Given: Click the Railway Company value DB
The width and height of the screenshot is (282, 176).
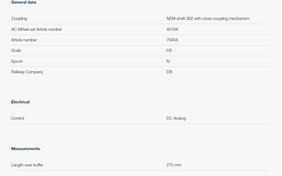Looking at the screenshot, I should [x=169, y=72].
